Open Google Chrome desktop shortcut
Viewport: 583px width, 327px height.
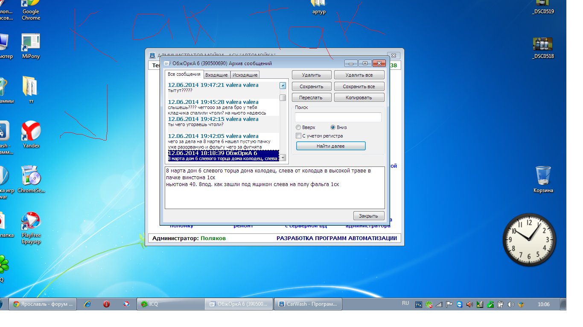pyautogui.click(x=31, y=10)
